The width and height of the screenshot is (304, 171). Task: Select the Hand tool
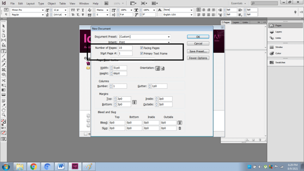click(4, 110)
